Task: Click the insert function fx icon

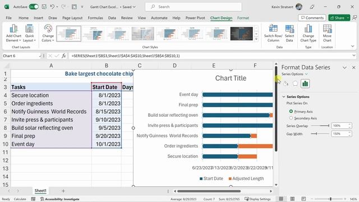Action: coord(63,56)
